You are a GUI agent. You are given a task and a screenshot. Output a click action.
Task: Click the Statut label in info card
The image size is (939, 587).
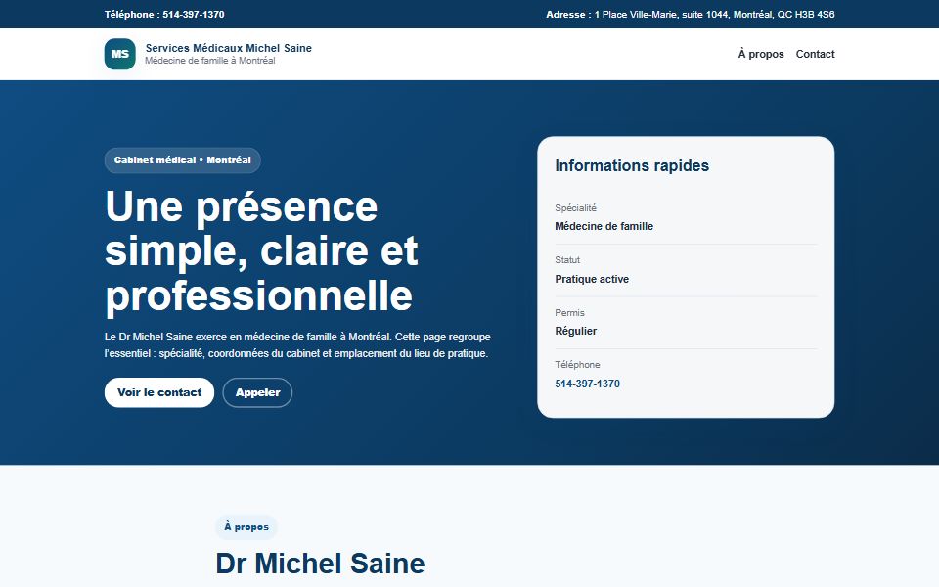click(567, 260)
